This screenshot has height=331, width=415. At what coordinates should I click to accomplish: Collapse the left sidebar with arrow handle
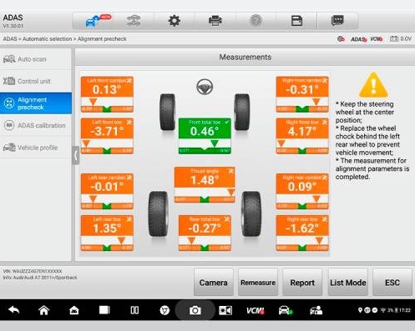[75, 156]
